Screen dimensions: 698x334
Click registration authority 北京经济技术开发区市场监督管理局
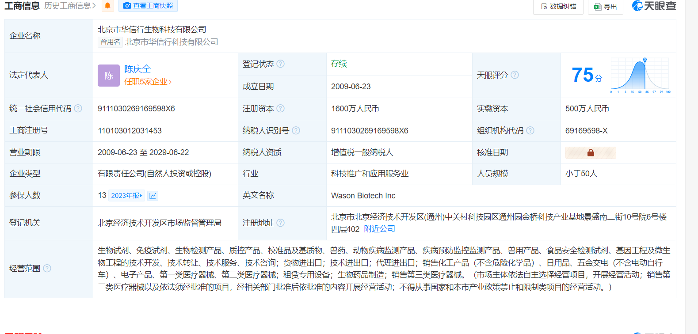click(160, 223)
